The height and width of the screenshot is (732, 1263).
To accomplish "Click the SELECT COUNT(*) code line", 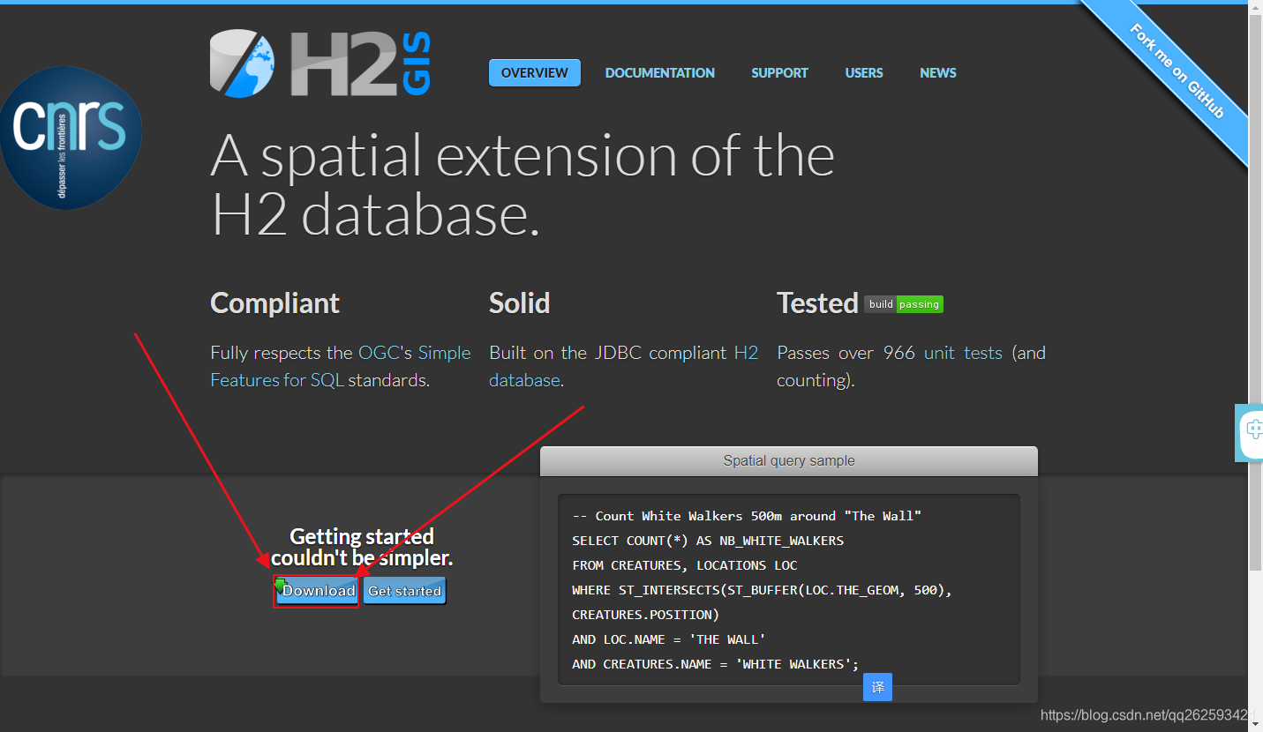I will pyautogui.click(x=708, y=541).
